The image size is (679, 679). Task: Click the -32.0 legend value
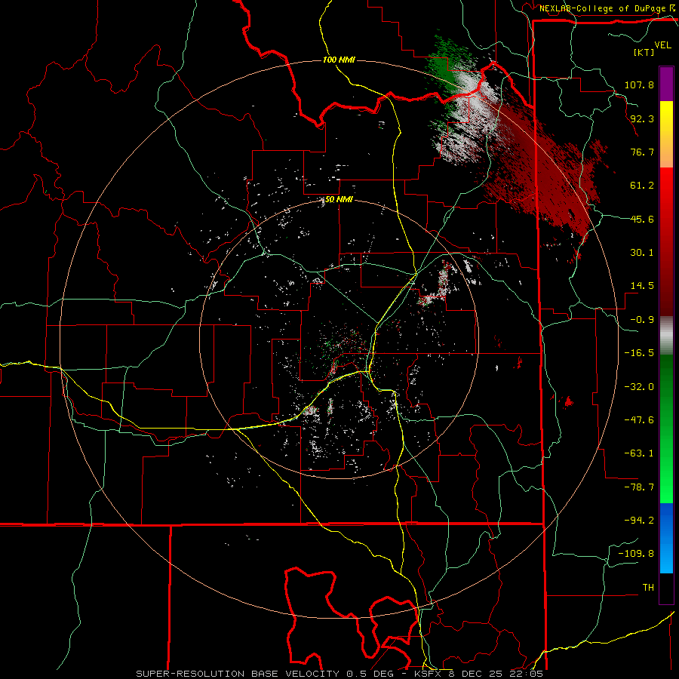coord(639,387)
